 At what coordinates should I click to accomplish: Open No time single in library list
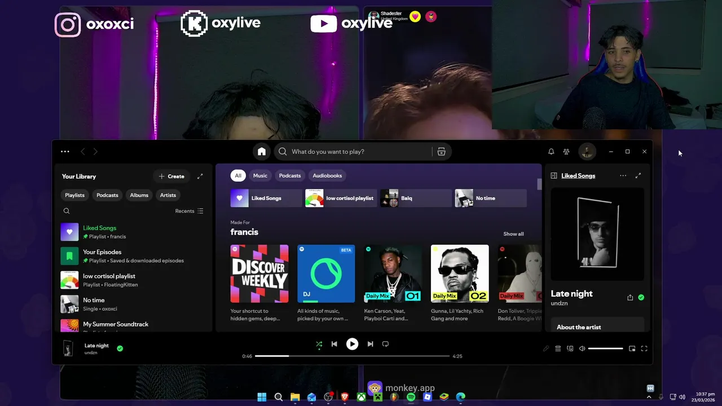click(x=134, y=304)
